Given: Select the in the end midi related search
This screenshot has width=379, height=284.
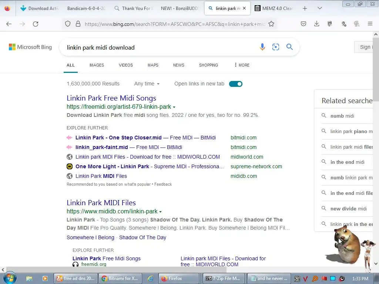Looking at the screenshot, I should 347,162.
